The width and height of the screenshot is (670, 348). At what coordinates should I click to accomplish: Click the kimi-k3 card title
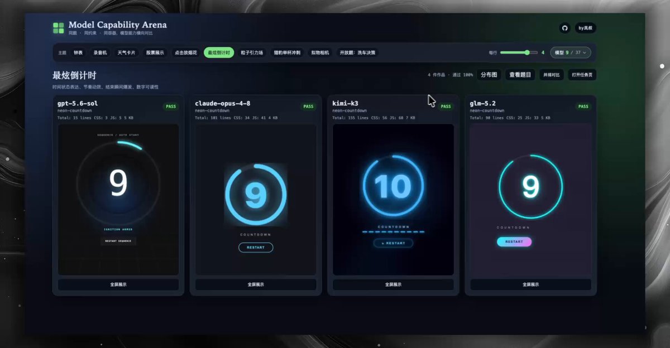[346, 104]
